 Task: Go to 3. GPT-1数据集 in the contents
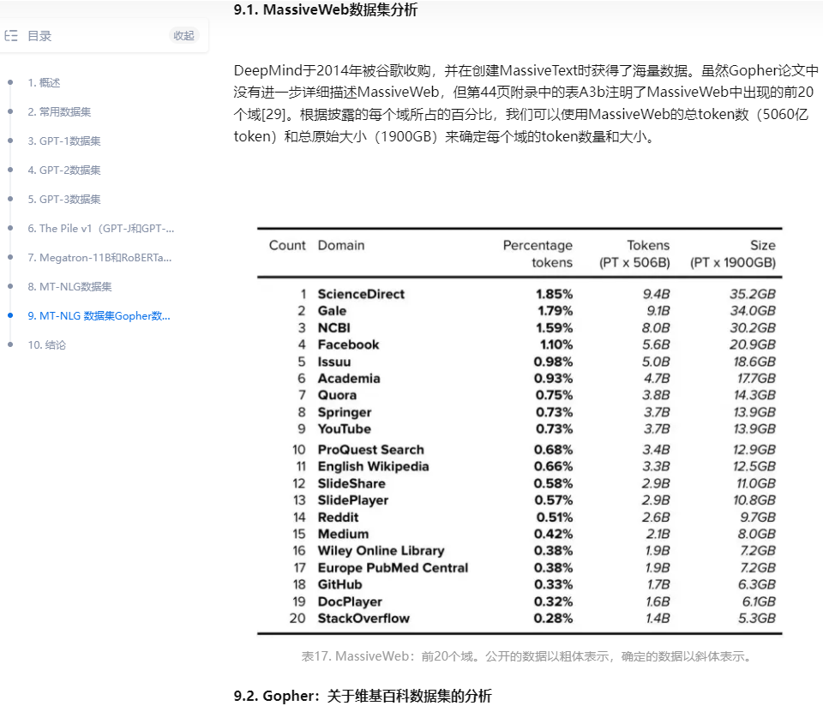[64, 141]
